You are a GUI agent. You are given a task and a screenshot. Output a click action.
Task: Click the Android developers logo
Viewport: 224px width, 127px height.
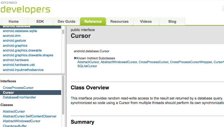(x=26, y=8)
